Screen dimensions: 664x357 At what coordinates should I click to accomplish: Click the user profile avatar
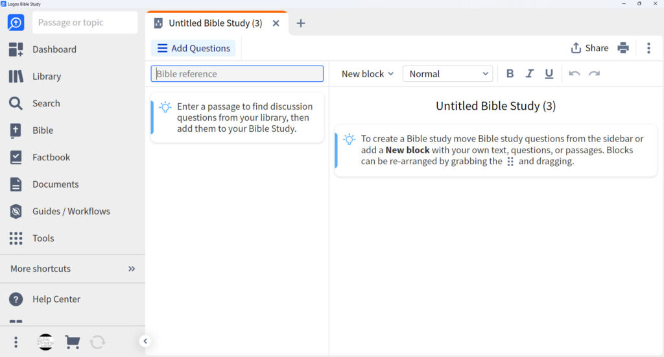(x=45, y=341)
